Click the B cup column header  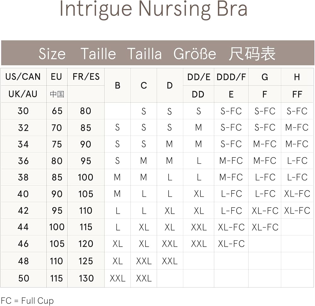117,86
